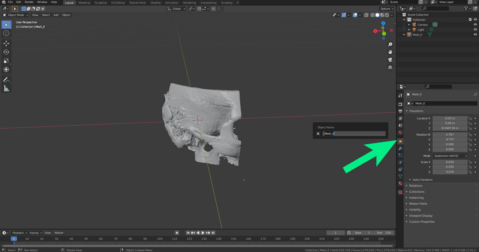479x252 pixels.
Task: Select the Rotate tool
Action: coord(6,52)
